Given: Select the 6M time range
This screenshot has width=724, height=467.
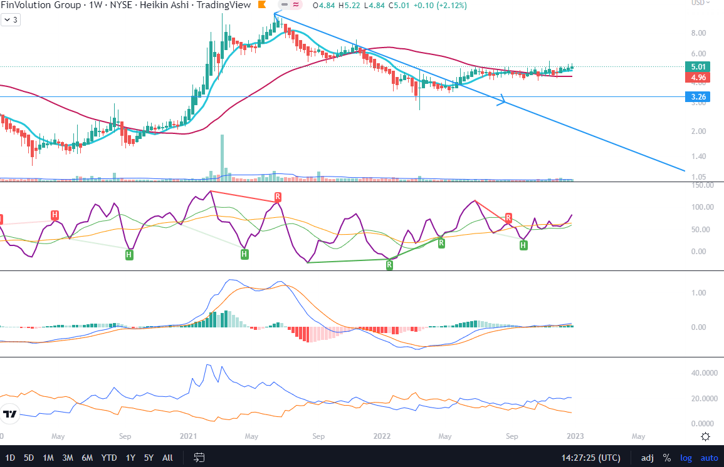Looking at the screenshot, I should pyautogui.click(x=87, y=458).
